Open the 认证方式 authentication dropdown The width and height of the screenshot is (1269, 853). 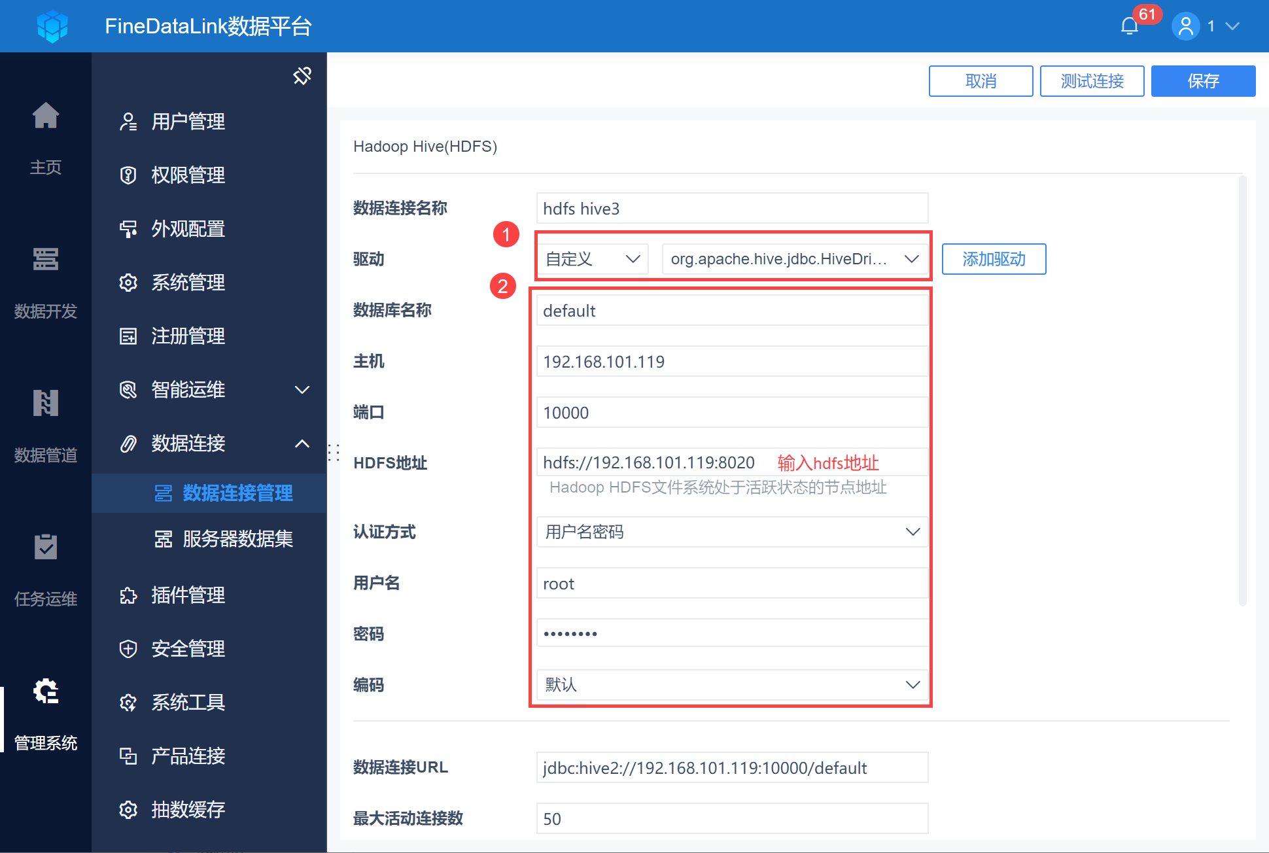tap(731, 532)
